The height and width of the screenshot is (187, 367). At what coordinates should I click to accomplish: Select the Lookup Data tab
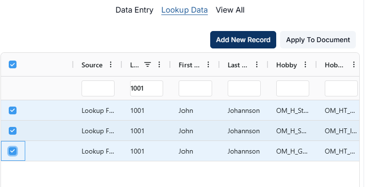pos(184,10)
